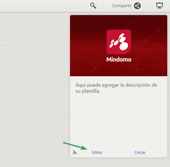Click the Editar link
The height and width of the screenshot is (167, 170).
coord(97,152)
